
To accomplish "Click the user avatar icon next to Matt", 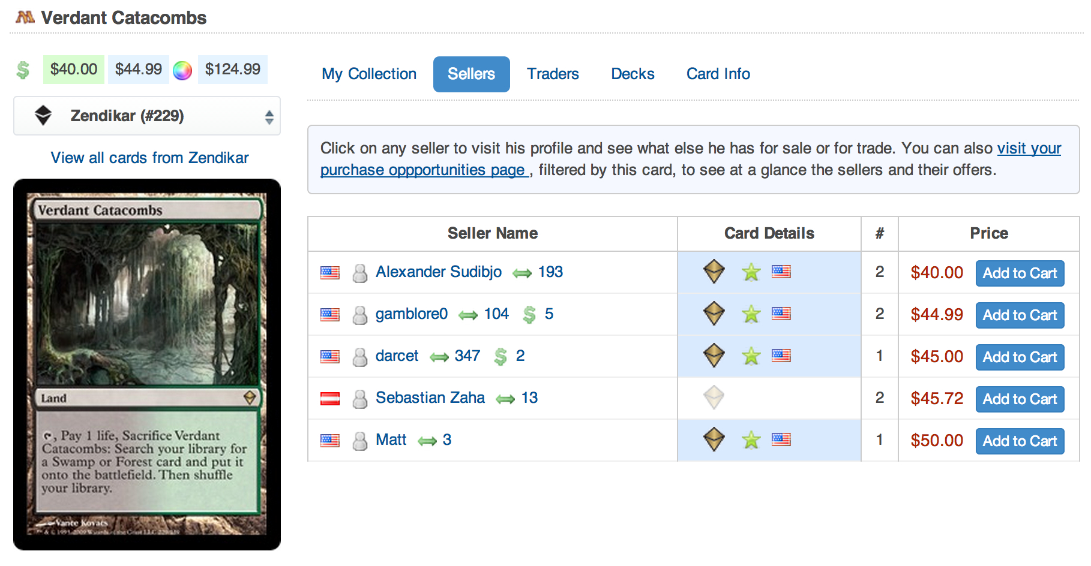I will 360,441.
